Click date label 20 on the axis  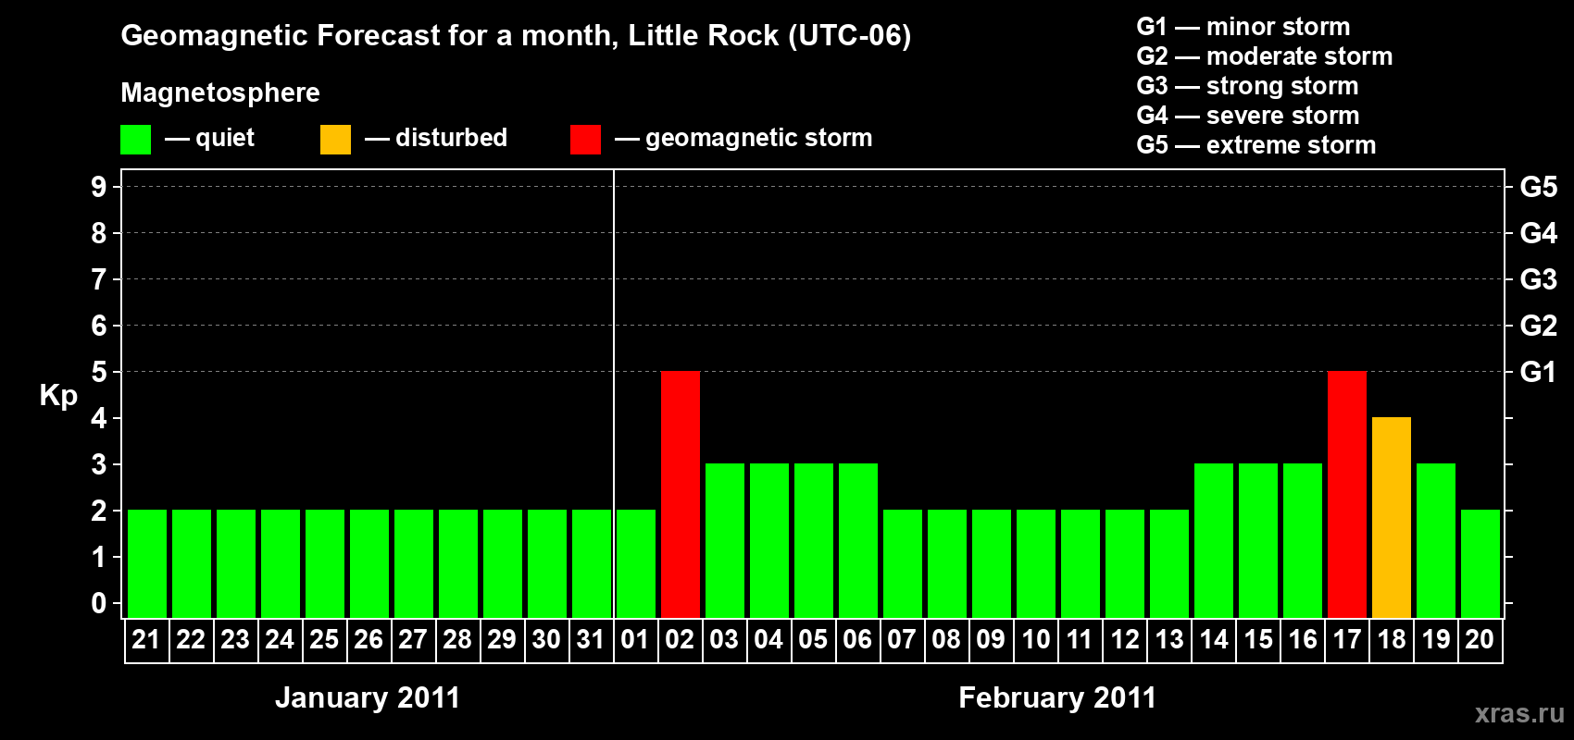[1480, 639]
